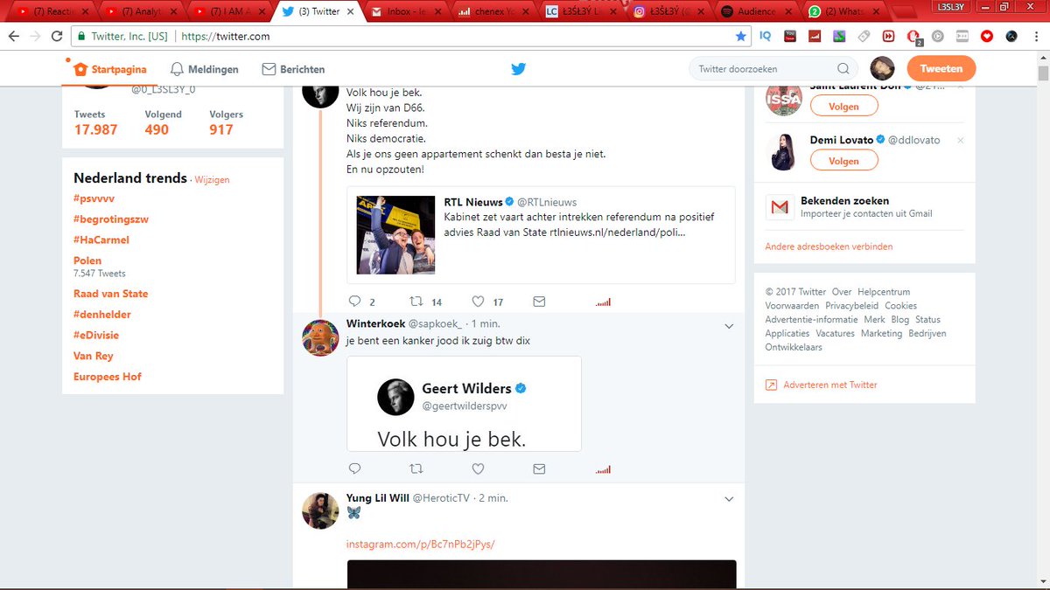
Task: View the 917 Volgers count
Action: pyautogui.click(x=226, y=123)
